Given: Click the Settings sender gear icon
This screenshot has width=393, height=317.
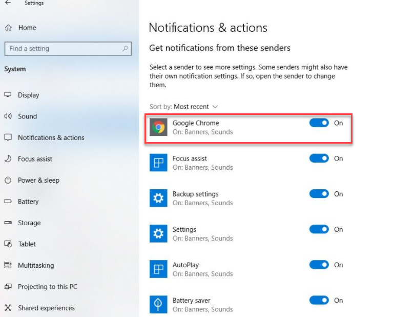Looking at the screenshot, I should click(x=158, y=233).
